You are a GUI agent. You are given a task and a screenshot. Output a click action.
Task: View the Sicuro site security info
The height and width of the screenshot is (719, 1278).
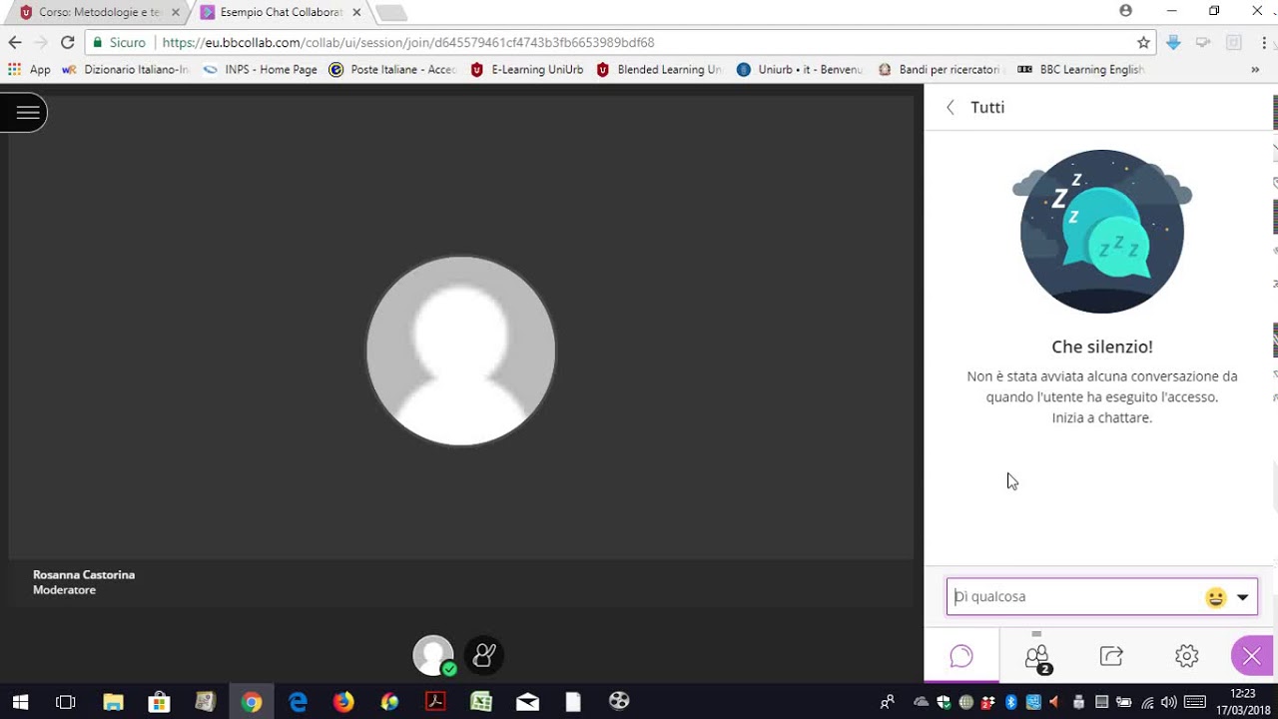click(x=120, y=42)
